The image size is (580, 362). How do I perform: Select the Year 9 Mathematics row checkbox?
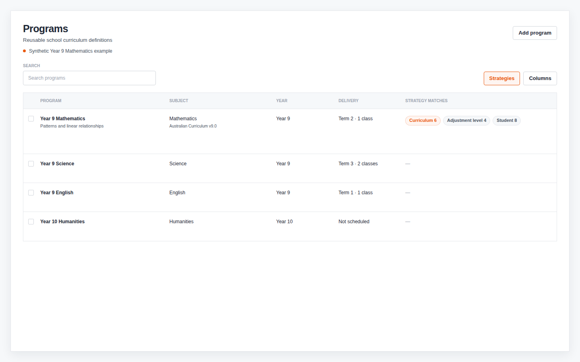tap(31, 119)
